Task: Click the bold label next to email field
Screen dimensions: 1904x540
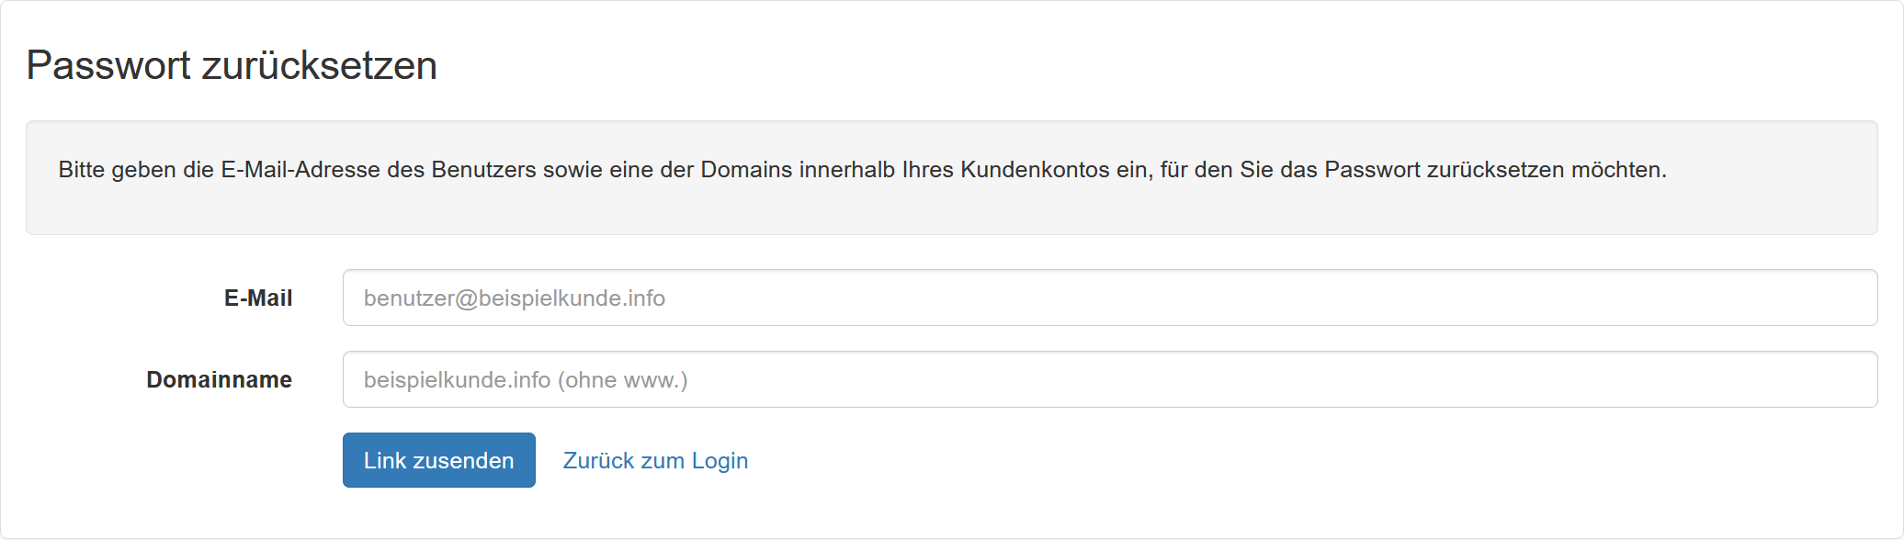Action: (x=258, y=298)
